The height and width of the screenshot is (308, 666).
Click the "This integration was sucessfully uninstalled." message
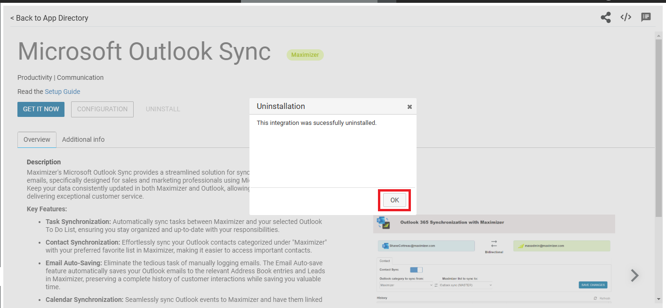(x=317, y=123)
